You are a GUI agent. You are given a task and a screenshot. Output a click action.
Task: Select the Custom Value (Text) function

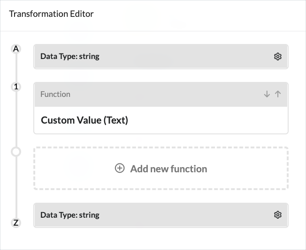click(84, 120)
